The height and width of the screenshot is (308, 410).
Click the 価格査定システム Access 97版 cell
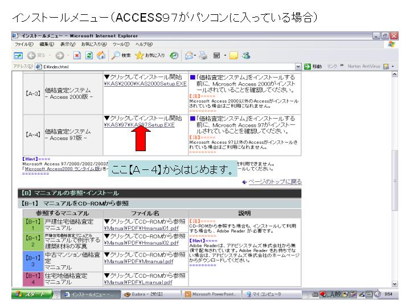(x=73, y=135)
